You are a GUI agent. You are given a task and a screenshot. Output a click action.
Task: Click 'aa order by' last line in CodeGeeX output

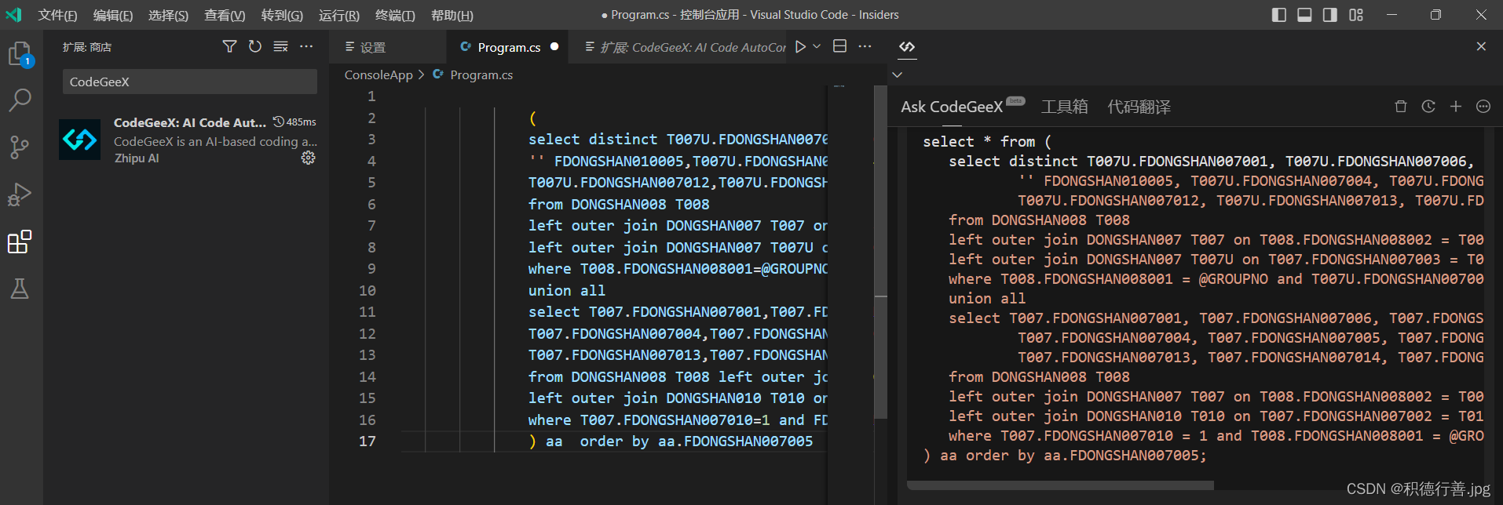point(1064,456)
